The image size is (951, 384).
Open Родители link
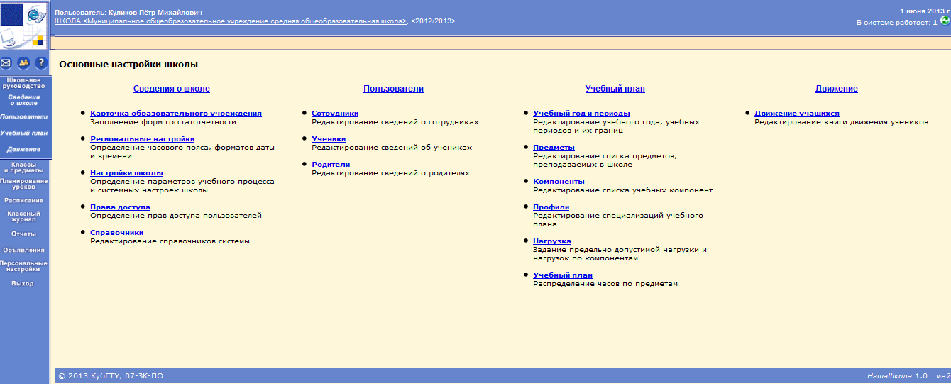click(x=331, y=164)
